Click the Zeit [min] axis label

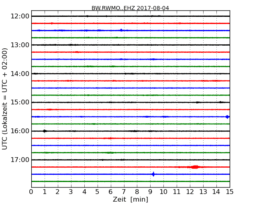pyautogui.click(x=130, y=199)
